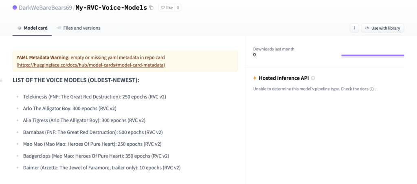Screen dimensions: 417x184
Task: Click the Alia Tigress 300 epochs entry
Action: click(x=84, y=120)
